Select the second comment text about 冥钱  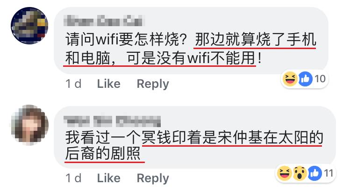[194, 145]
